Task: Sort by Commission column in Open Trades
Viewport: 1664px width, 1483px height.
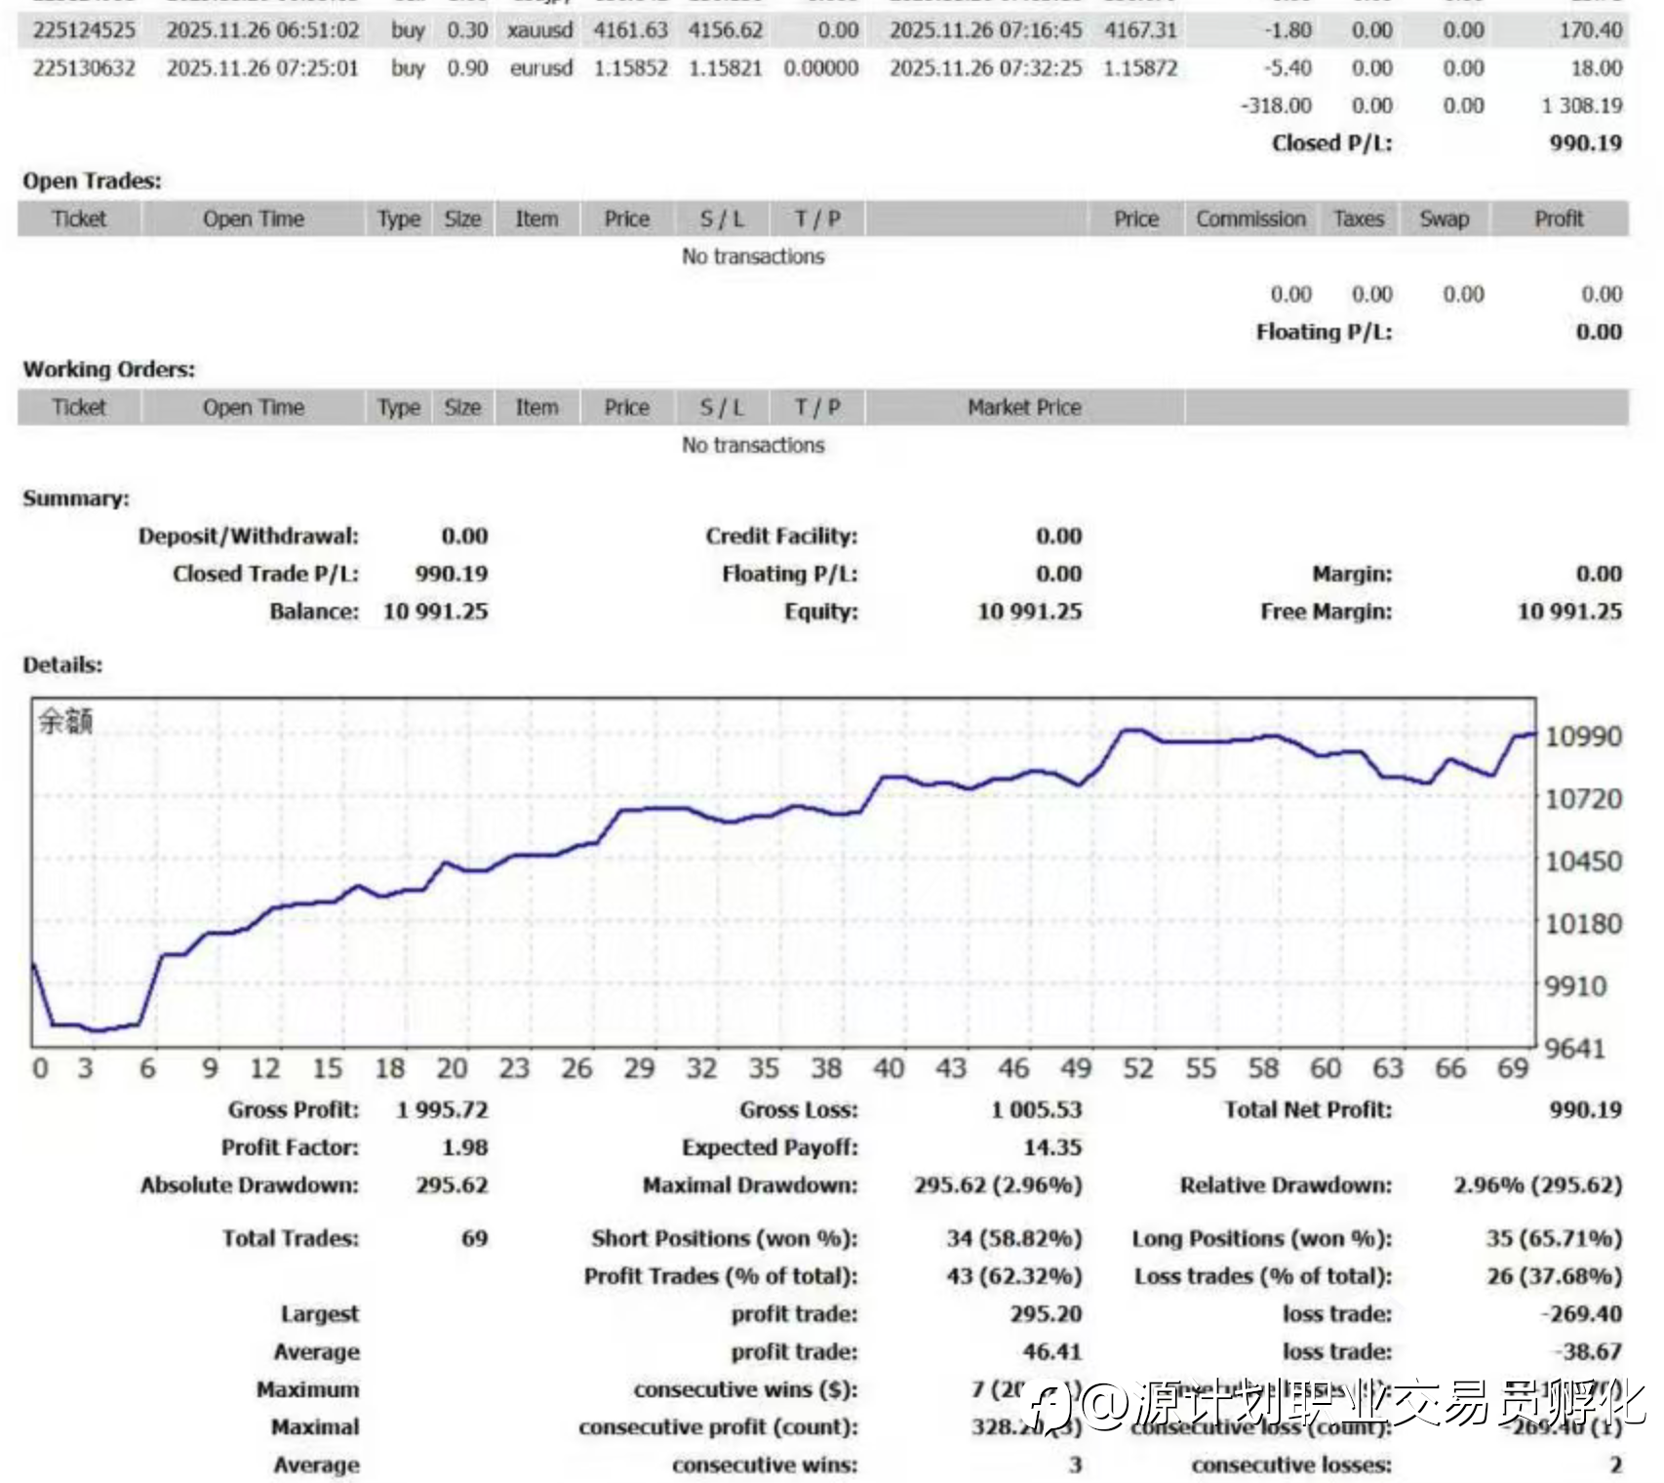Action: click(x=1250, y=219)
